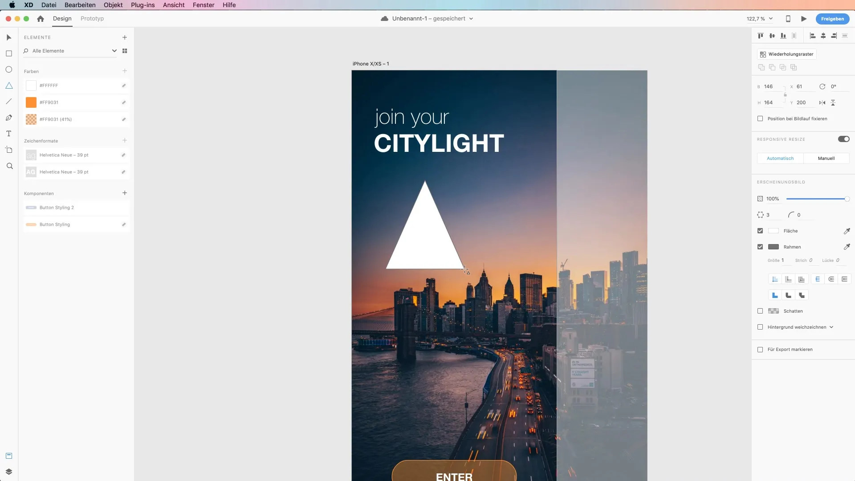Edit the Y position field
This screenshot has width=855, height=481.
click(x=805, y=102)
